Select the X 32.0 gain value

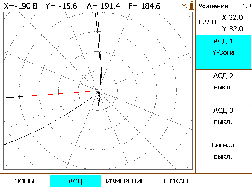click(x=233, y=17)
